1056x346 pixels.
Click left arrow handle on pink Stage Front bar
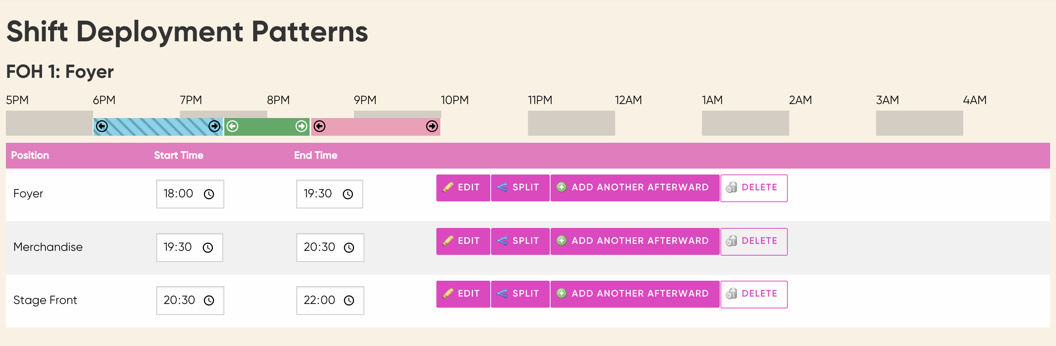(x=320, y=126)
